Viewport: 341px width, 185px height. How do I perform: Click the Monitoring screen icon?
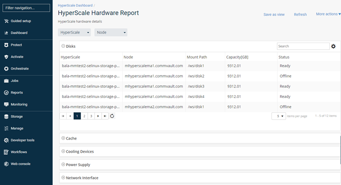(6, 105)
